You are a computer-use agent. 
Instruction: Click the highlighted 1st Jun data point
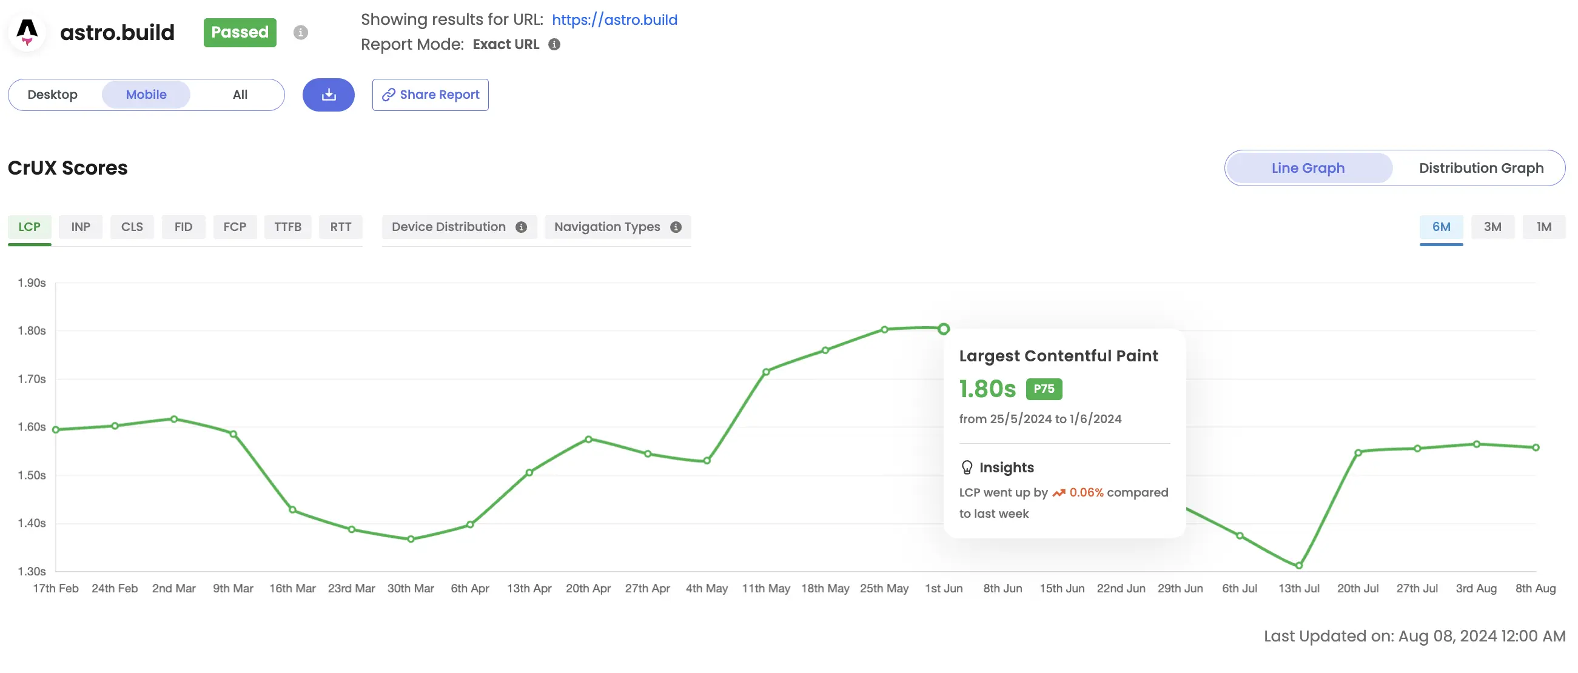pyautogui.click(x=944, y=329)
